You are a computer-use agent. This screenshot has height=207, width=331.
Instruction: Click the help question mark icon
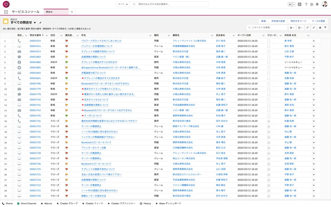click(306, 4)
